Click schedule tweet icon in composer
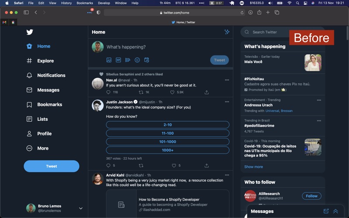 pos(147,60)
